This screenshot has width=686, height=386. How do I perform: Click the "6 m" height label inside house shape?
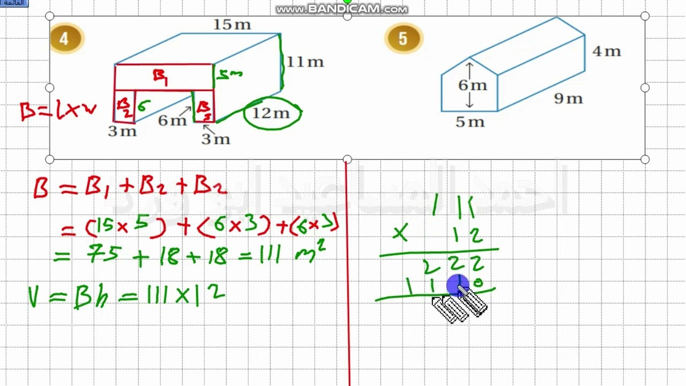tap(473, 85)
